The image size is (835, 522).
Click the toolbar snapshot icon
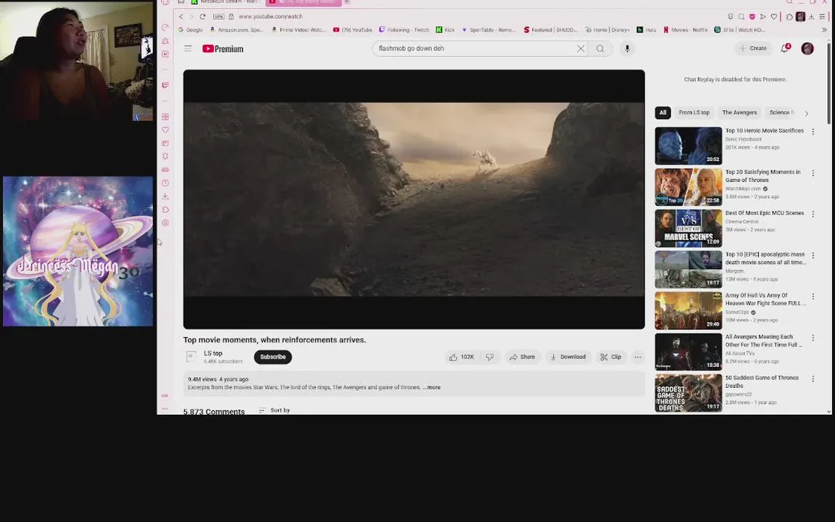741,17
